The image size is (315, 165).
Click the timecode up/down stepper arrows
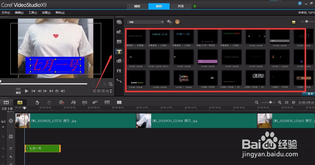111,91
